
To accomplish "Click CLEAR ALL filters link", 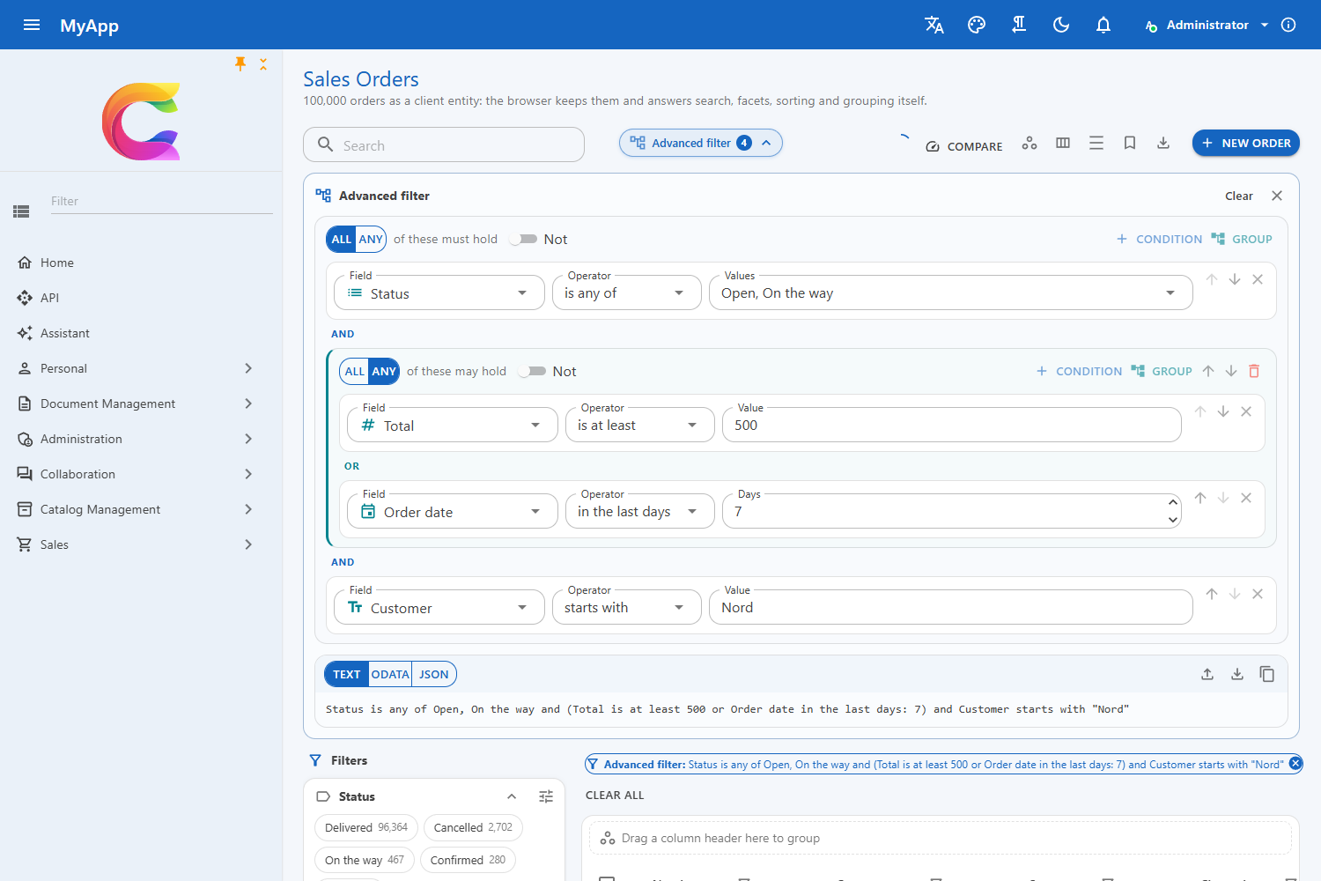I will 615,795.
